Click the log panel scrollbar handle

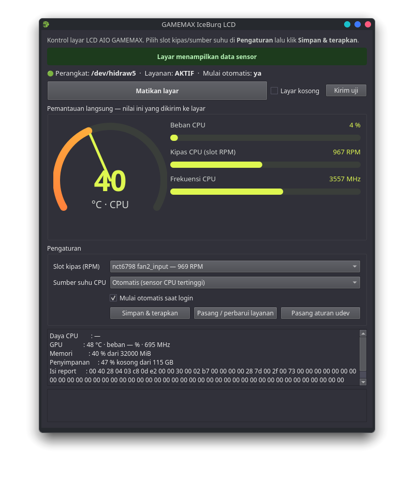[363, 354]
